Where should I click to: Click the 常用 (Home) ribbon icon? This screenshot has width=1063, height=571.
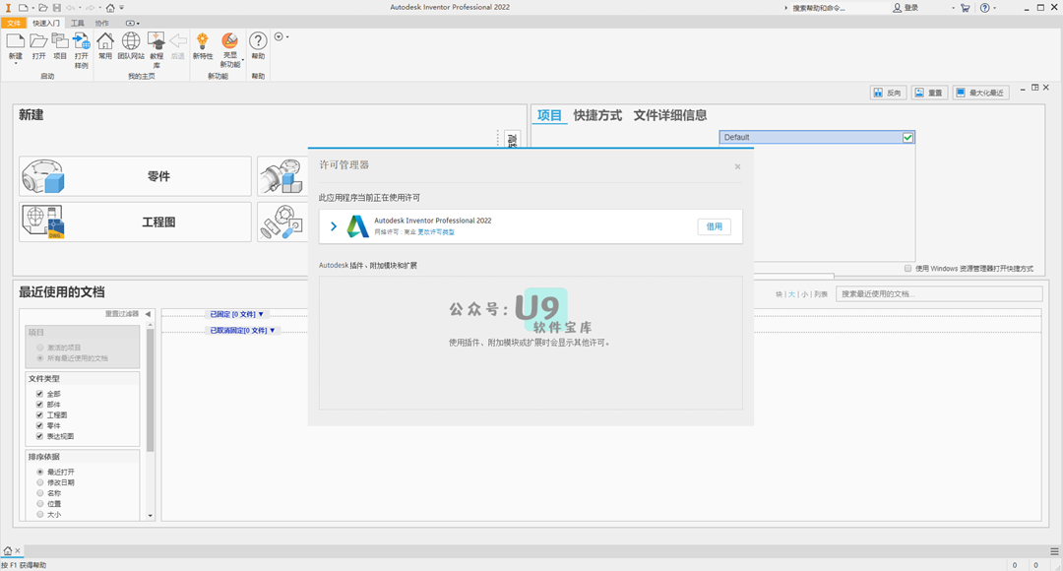pos(105,41)
